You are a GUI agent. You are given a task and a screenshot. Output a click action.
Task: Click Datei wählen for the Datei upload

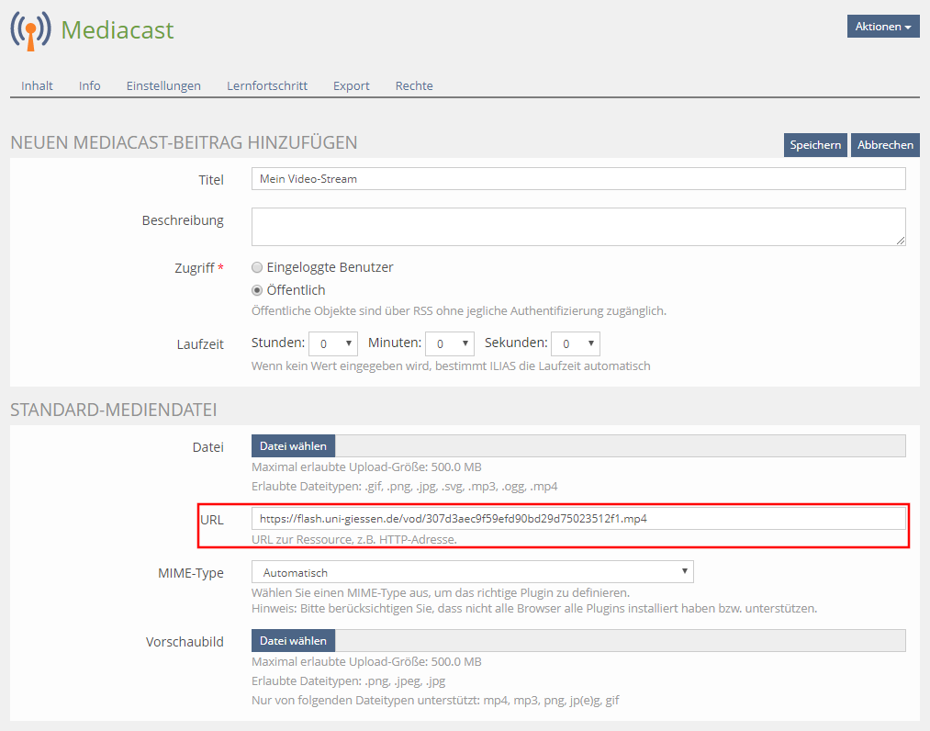294,446
